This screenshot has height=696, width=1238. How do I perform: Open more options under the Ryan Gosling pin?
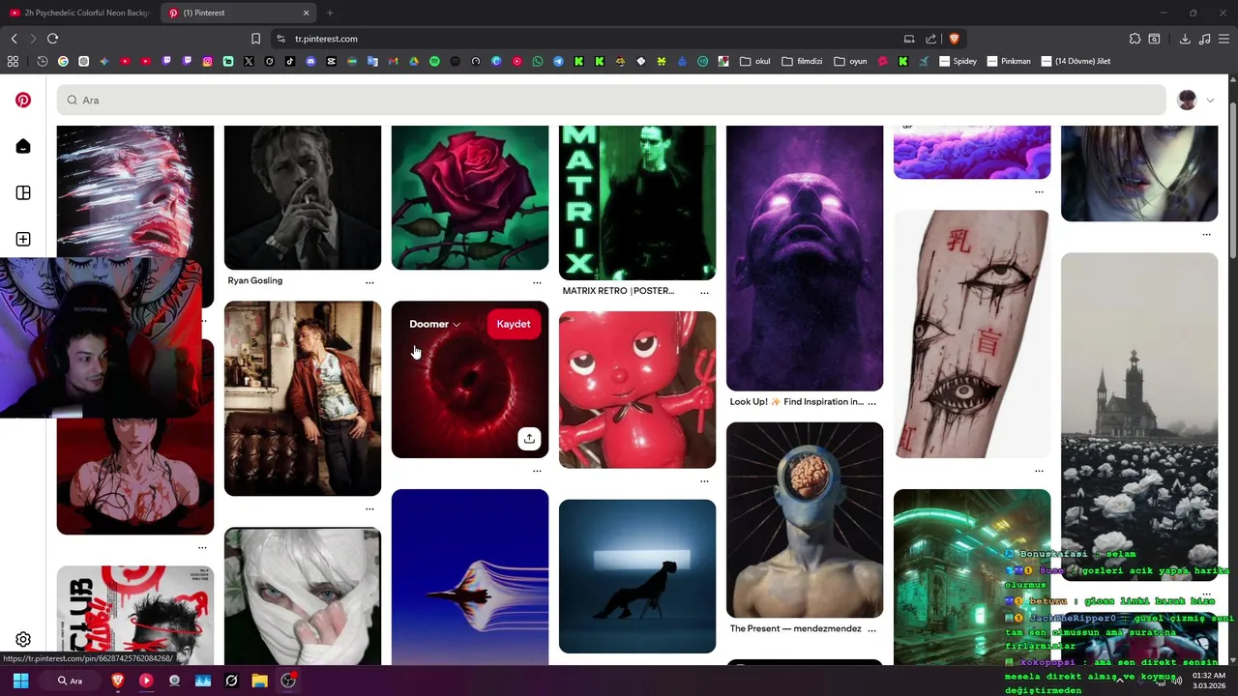click(x=369, y=282)
